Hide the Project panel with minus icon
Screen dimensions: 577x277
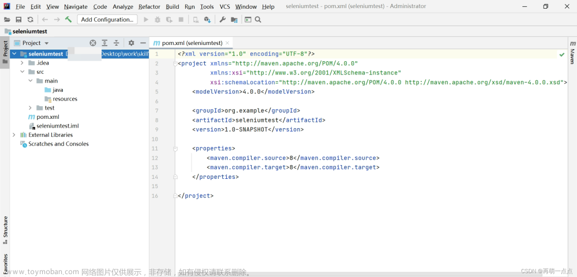[x=143, y=43]
